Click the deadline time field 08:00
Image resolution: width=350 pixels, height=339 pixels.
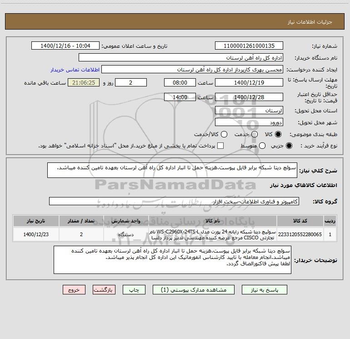pyautogui.click(x=180, y=82)
